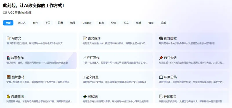Select the 论文 category tab
232x108 pixels.
tap(126, 23)
